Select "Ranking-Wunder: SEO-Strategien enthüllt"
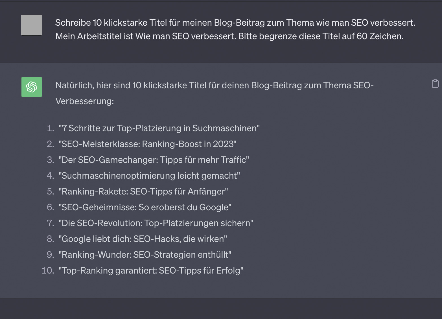Screen dimensions: 442x319 click(145, 255)
